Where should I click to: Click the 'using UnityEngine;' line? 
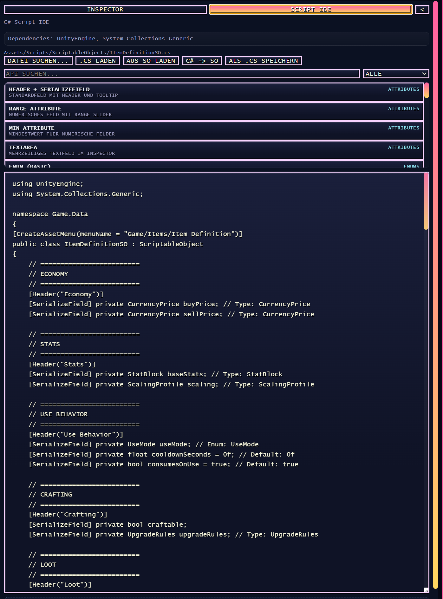48,184
